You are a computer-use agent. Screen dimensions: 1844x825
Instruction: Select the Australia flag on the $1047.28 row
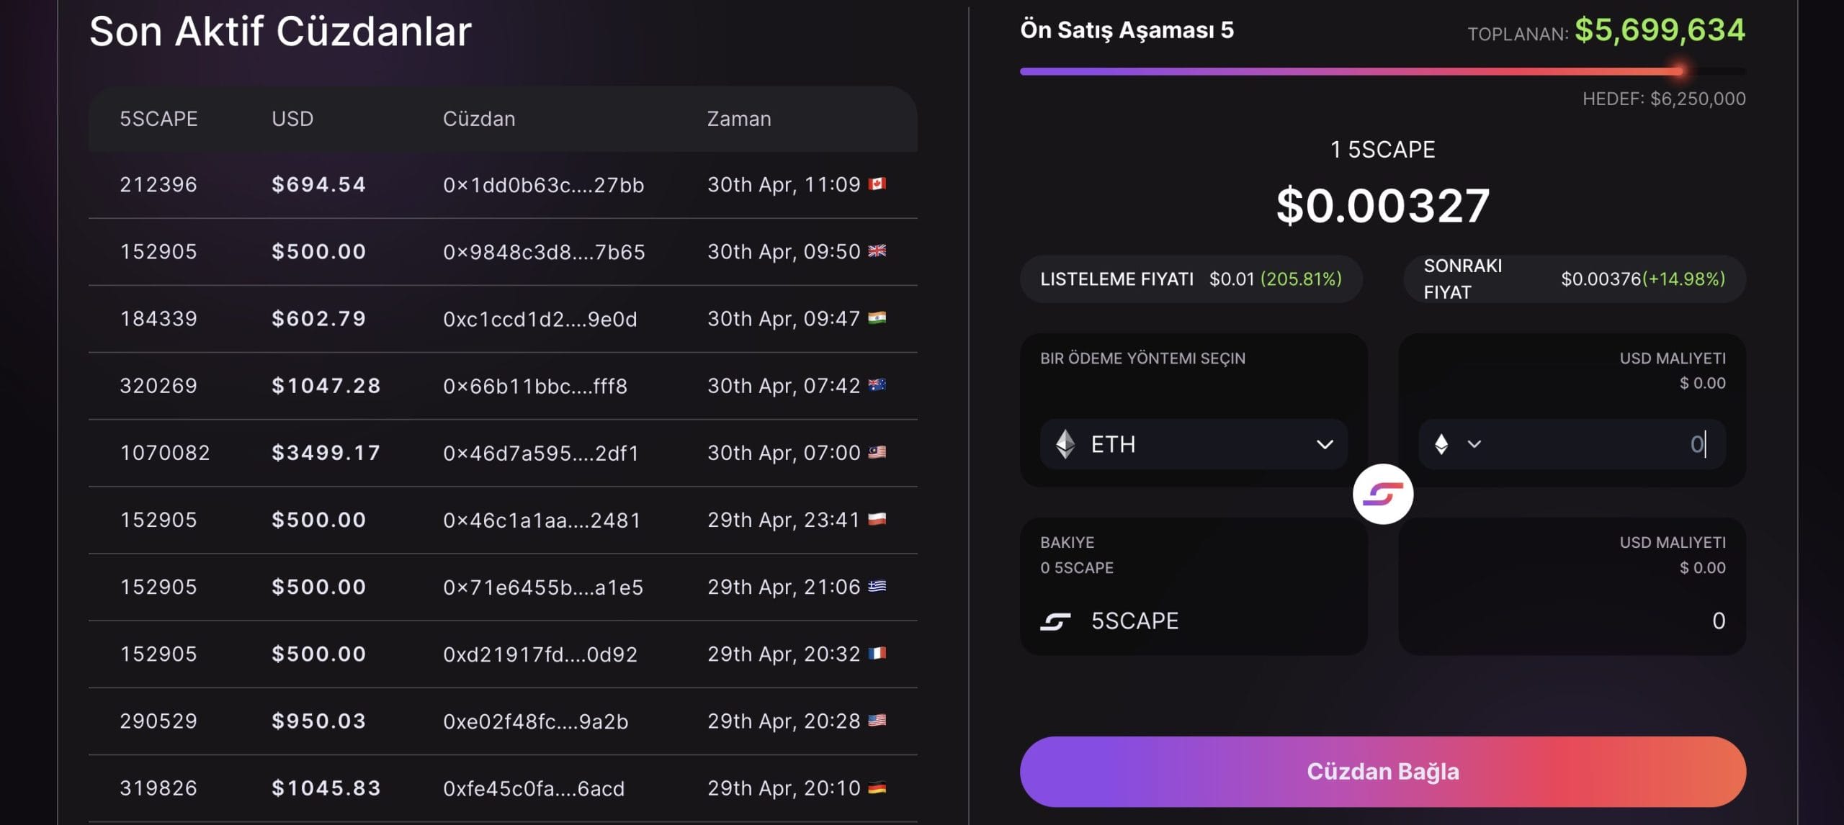click(x=875, y=385)
